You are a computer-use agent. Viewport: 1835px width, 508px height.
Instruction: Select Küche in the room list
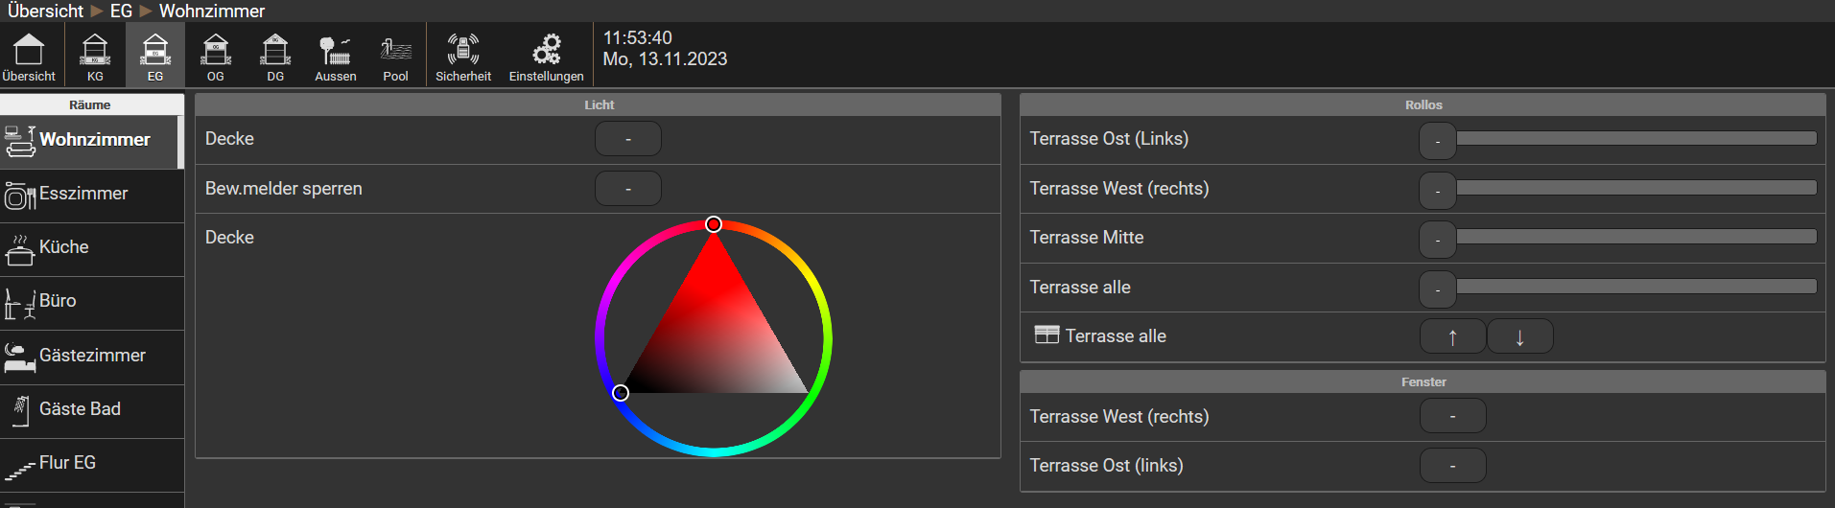pos(91,248)
